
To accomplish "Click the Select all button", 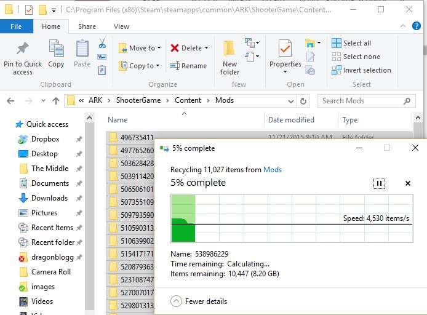I will [x=351, y=43].
